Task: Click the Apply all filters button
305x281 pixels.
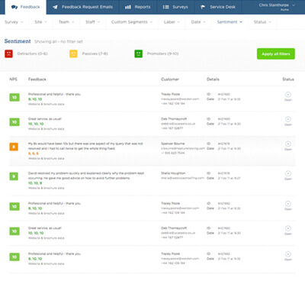Action: pos(276,53)
